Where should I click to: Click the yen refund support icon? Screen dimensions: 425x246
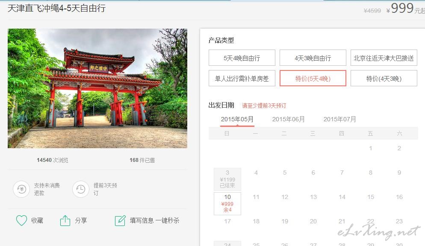pos(21,189)
